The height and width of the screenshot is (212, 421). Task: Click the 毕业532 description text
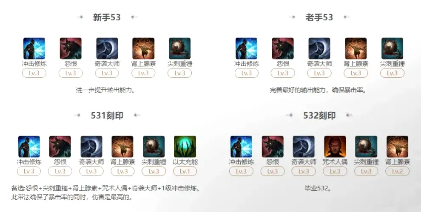318,188
